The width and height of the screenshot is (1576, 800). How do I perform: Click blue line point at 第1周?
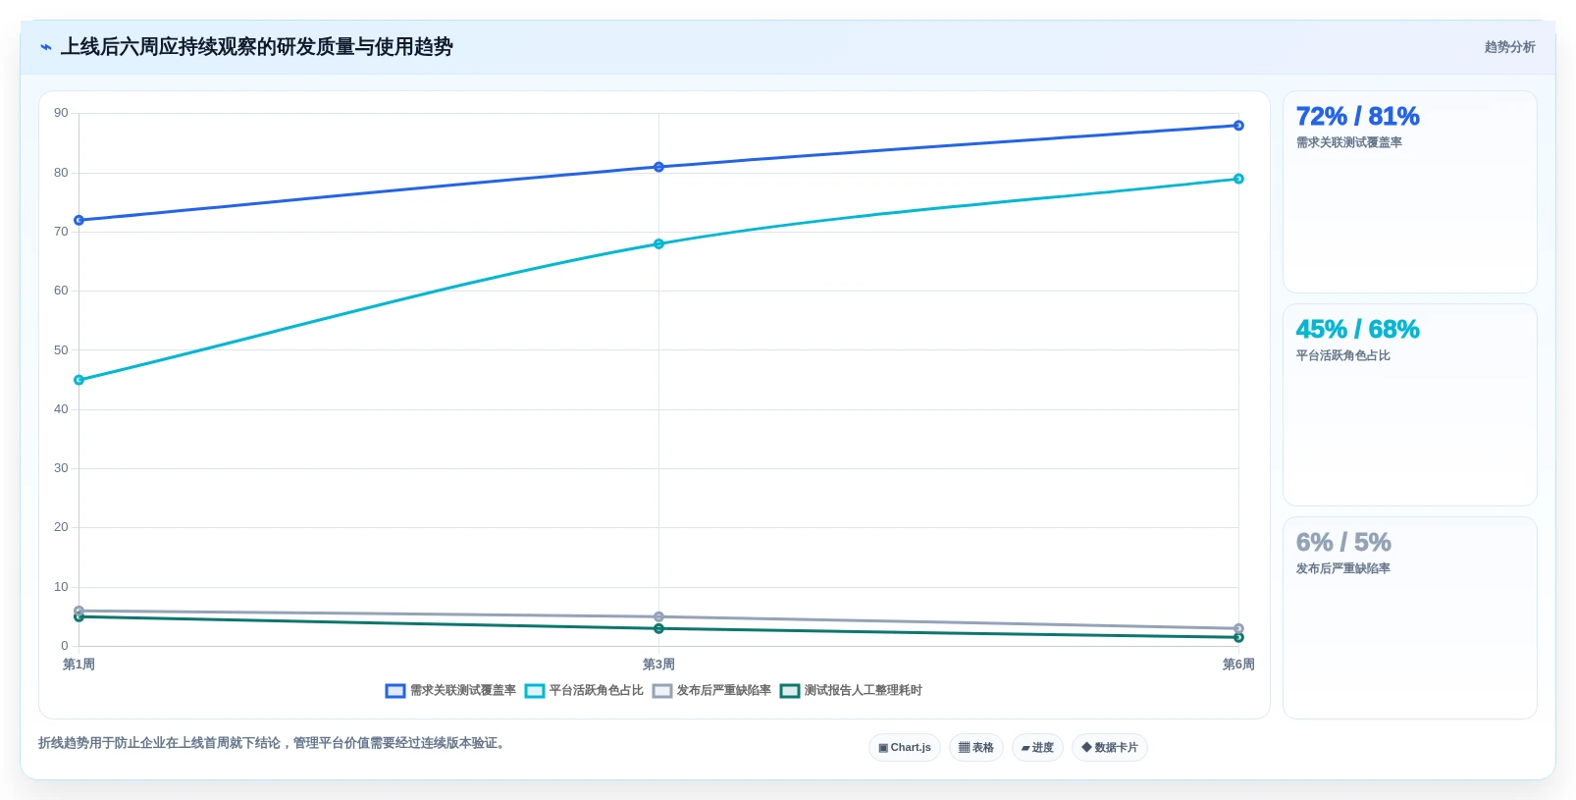79,220
